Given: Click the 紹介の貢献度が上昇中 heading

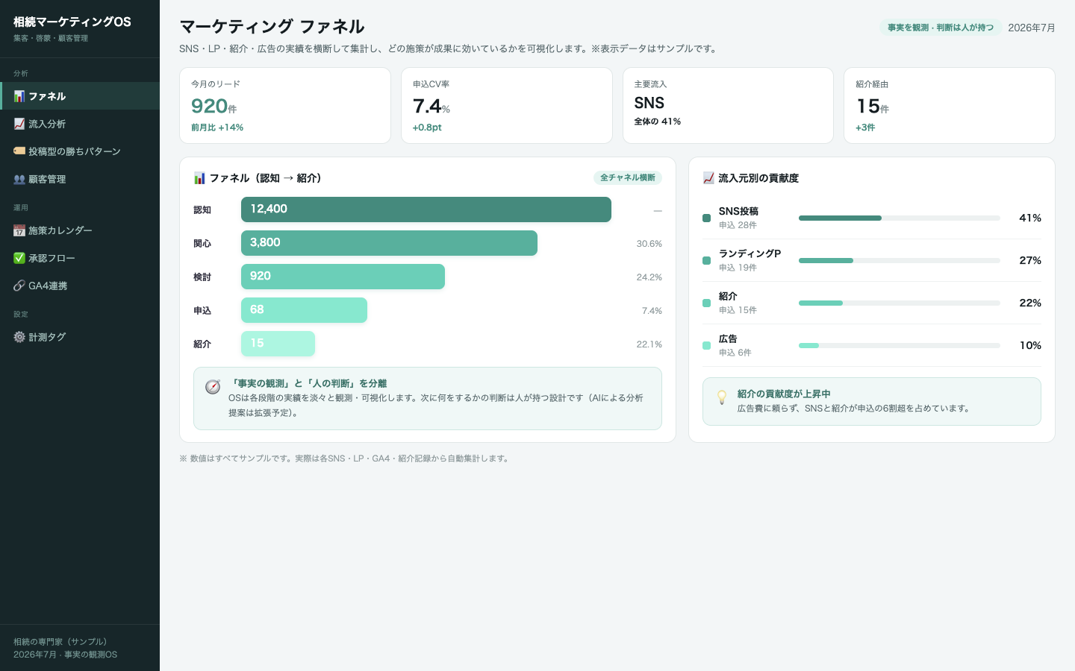Looking at the screenshot, I should (784, 394).
